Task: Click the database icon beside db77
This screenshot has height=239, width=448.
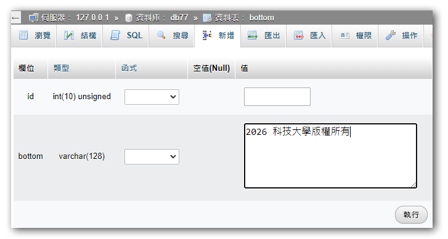Action: tap(129, 18)
